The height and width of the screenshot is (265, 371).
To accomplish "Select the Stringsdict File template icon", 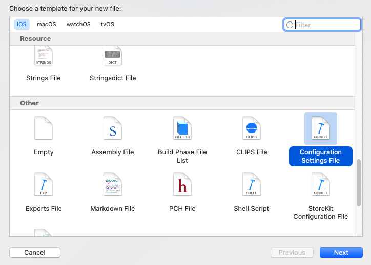I will [112, 56].
